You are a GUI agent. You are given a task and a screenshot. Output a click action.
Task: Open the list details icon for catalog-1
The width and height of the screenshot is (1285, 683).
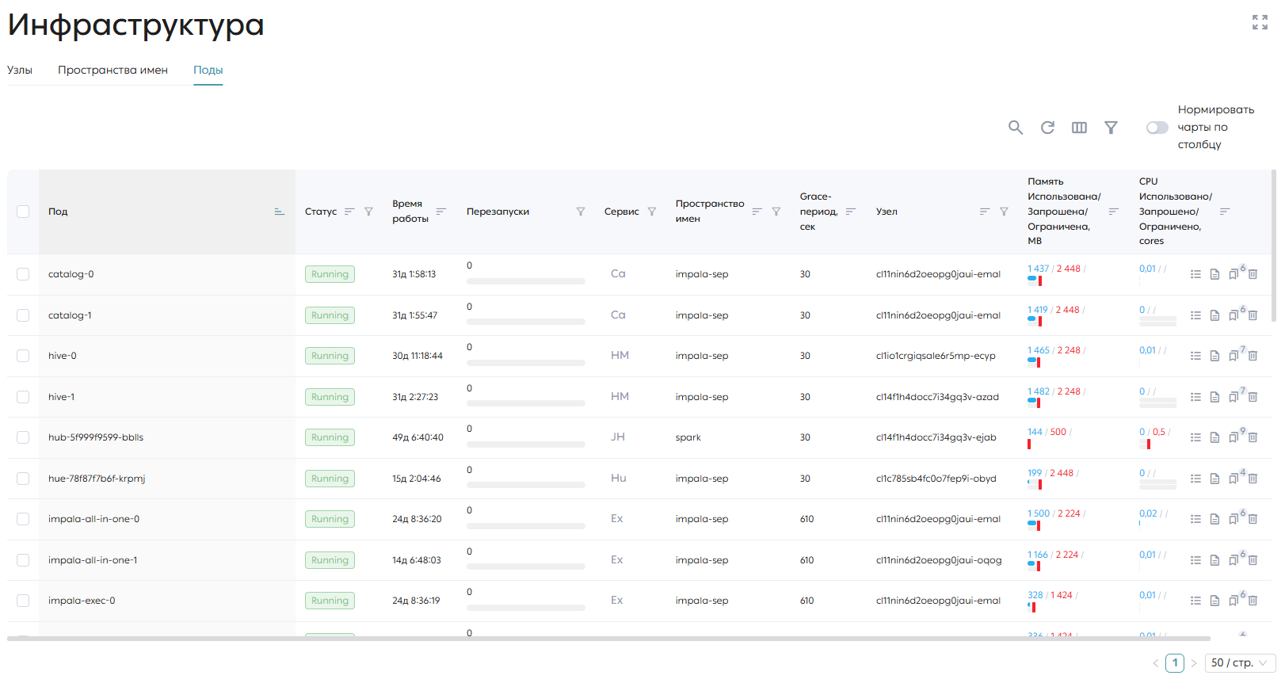point(1195,315)
